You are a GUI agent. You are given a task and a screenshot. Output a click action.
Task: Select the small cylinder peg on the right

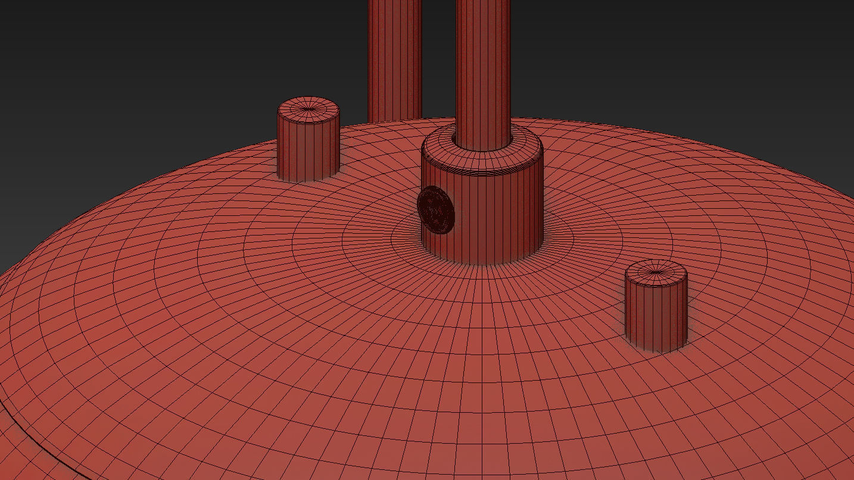click(x=656, y=306)
